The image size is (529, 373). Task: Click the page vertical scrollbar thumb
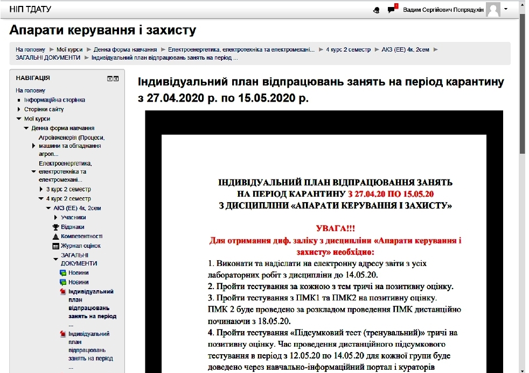click(x=523, y=84)
